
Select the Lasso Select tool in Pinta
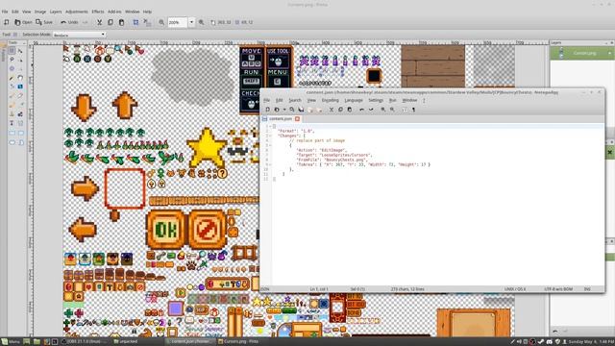coord(12,60)
